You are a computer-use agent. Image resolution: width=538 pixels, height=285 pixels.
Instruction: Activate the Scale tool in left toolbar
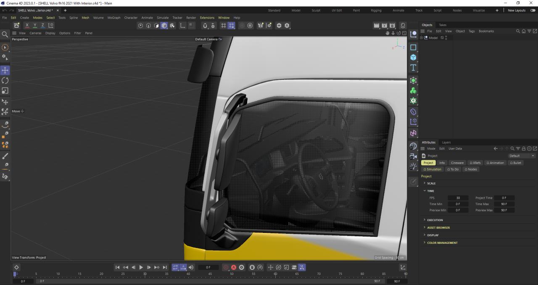5,91
